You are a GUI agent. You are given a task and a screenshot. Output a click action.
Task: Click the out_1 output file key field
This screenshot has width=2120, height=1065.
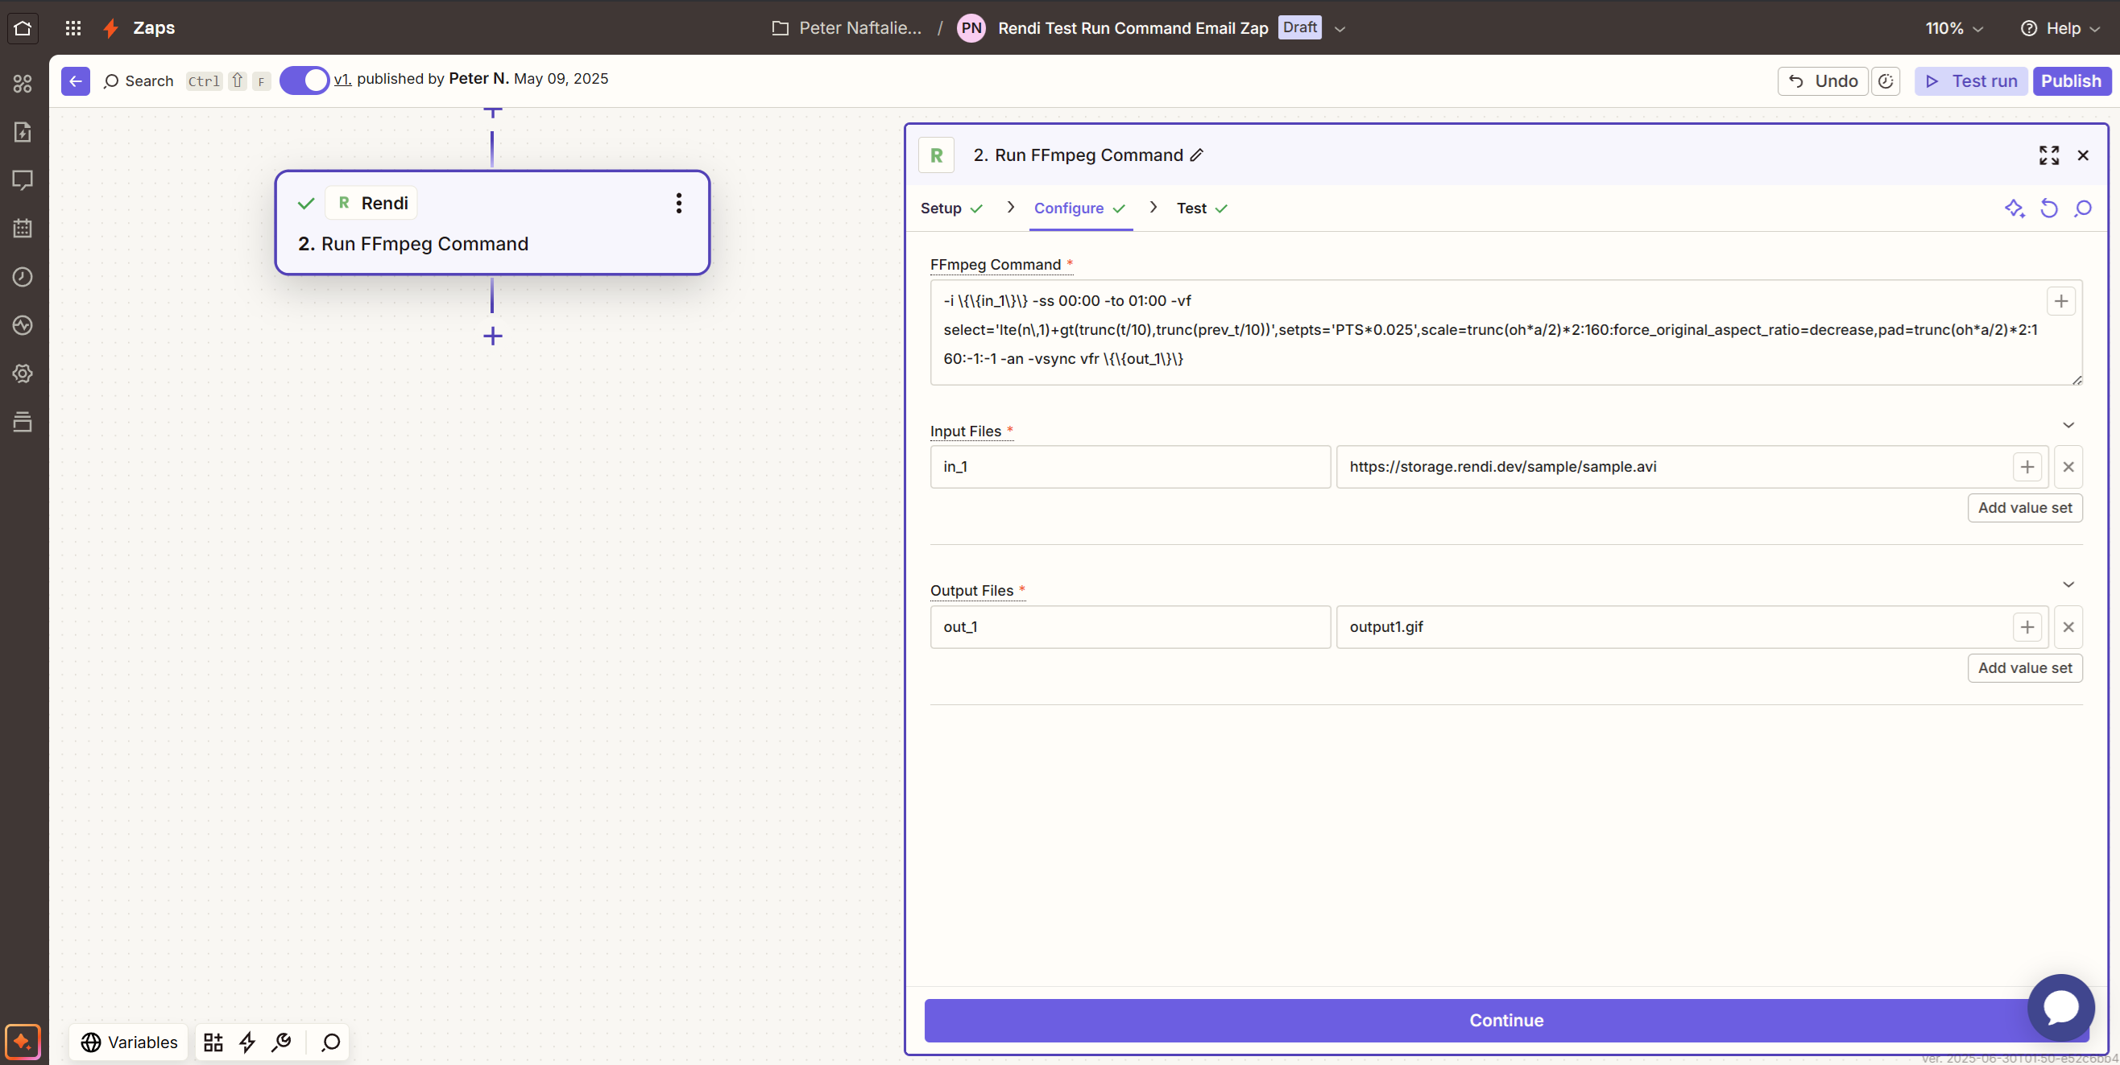tap(1130, 627)
